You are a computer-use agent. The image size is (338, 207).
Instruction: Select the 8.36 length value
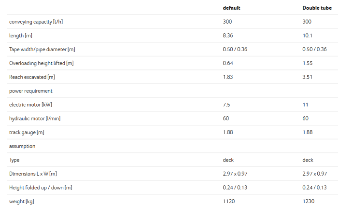click(x=229, y=36)
